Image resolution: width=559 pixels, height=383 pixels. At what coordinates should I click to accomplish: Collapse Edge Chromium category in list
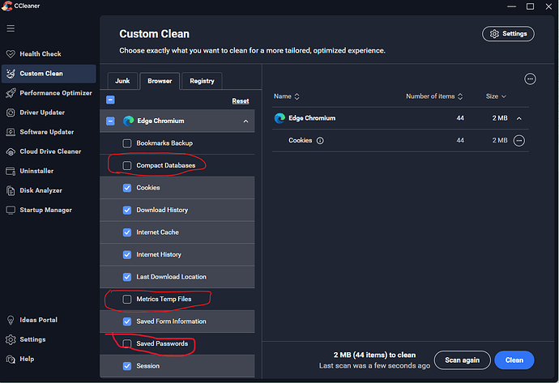coord(245,121)
